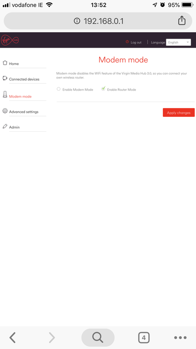Open site info icon in address bar
The height and width of the screenshot is (349, 196).
(77, 21)
